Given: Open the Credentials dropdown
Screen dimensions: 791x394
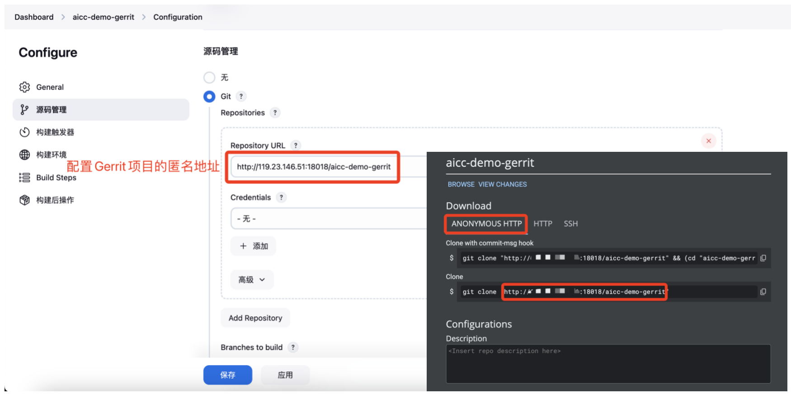Looking at the screenshot, I should pos(328,219).
